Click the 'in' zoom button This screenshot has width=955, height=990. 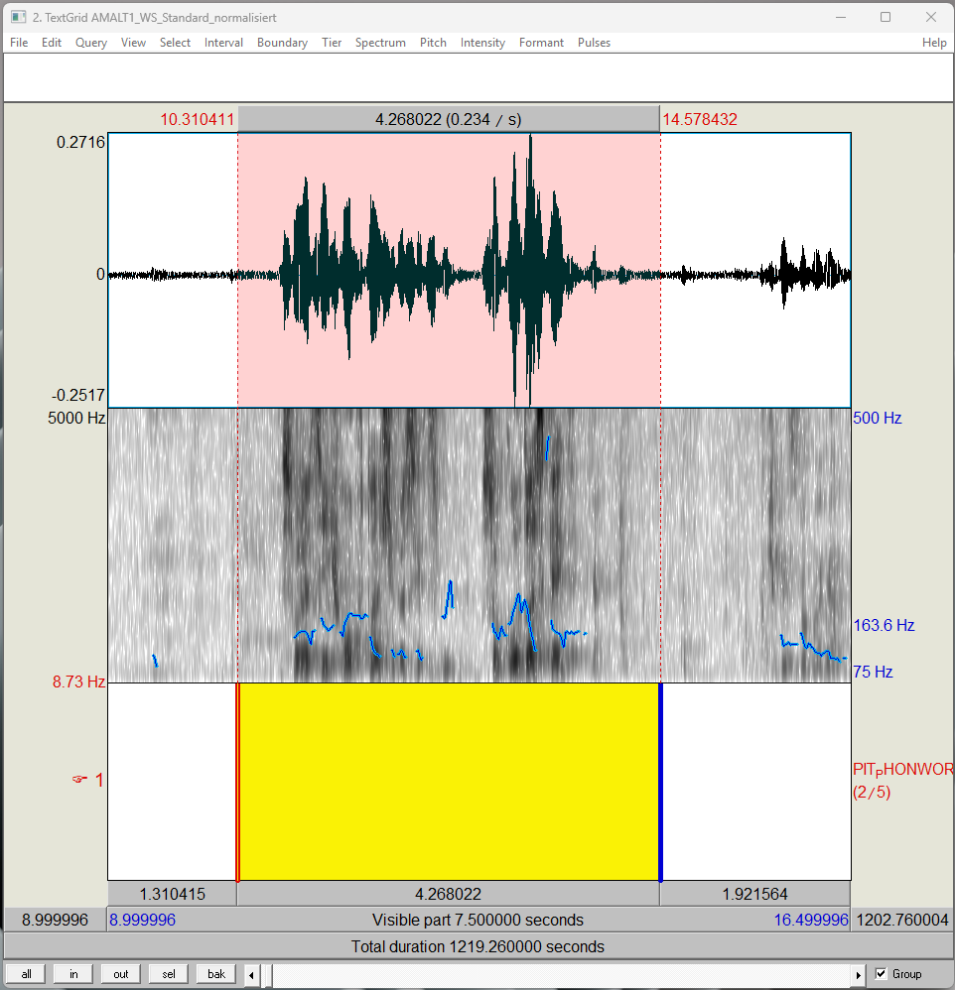73,973
